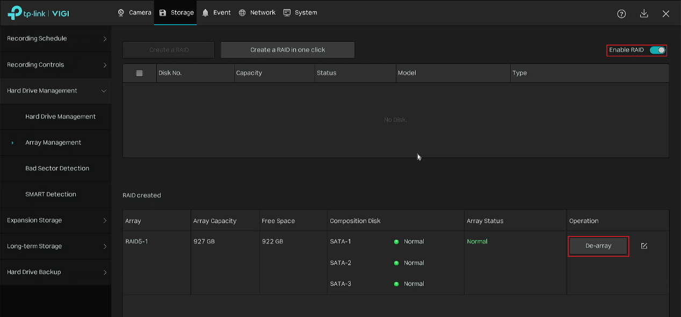Click green status dot for SATA-1
This screenshot has width=681, height=317.
pos(396,242)
